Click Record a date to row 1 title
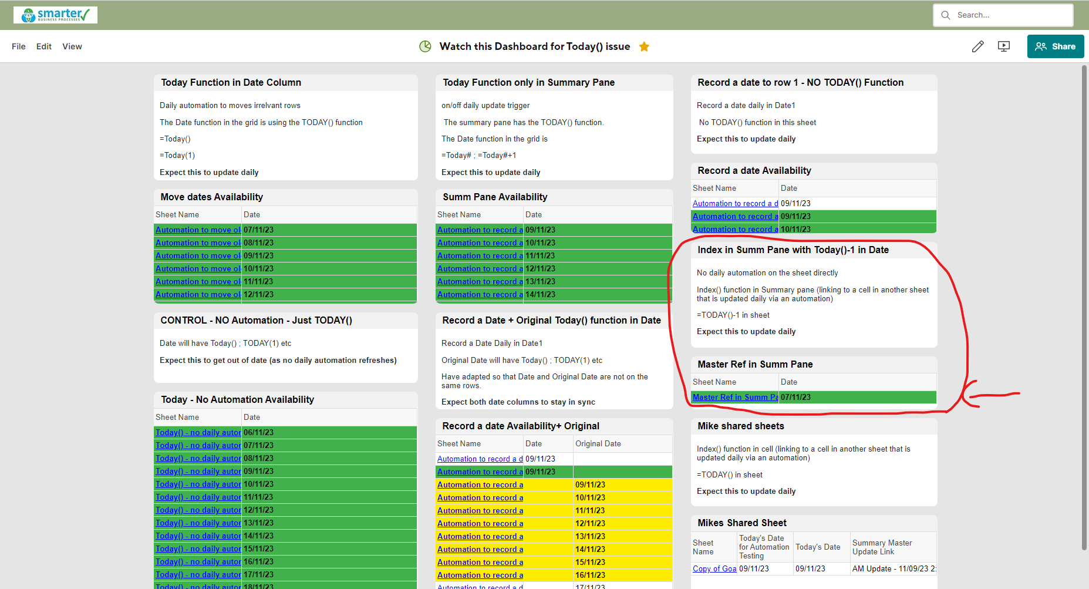This screenshot has height=589, width=1089. 800,83
